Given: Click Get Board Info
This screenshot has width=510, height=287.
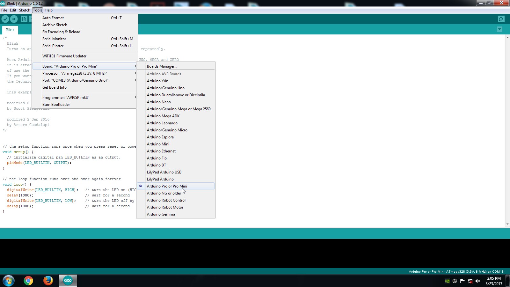Looking at the screenshot, I should (85, 87).
